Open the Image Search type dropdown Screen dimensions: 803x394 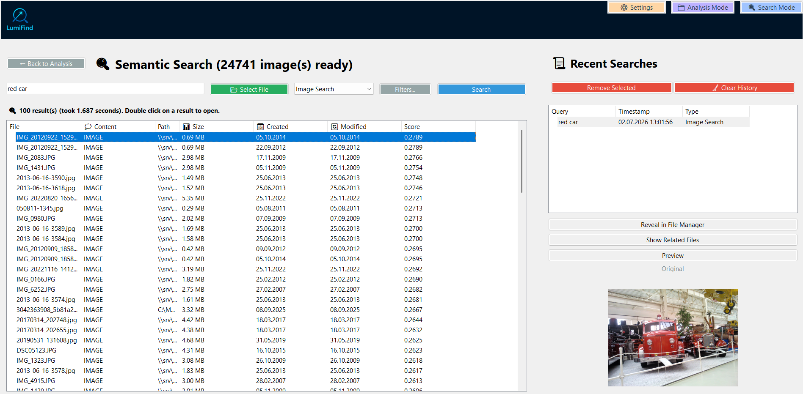click(x=334, y=89)
